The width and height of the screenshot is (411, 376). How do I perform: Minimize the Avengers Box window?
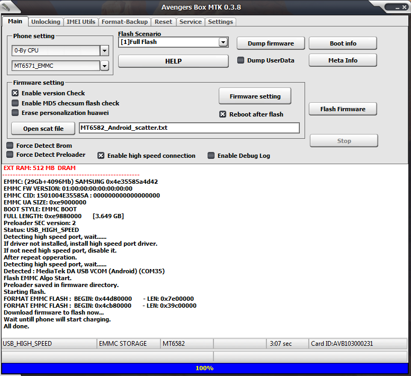pyautogui.click(x=397, y=7)
